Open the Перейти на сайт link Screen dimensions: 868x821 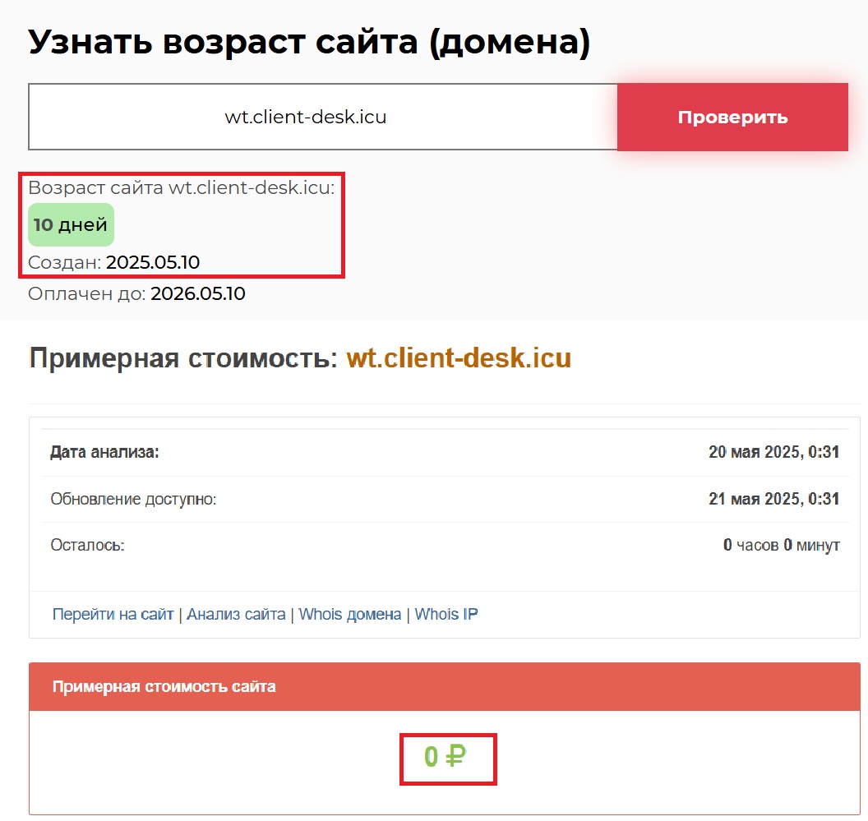[x=113, y=614]
